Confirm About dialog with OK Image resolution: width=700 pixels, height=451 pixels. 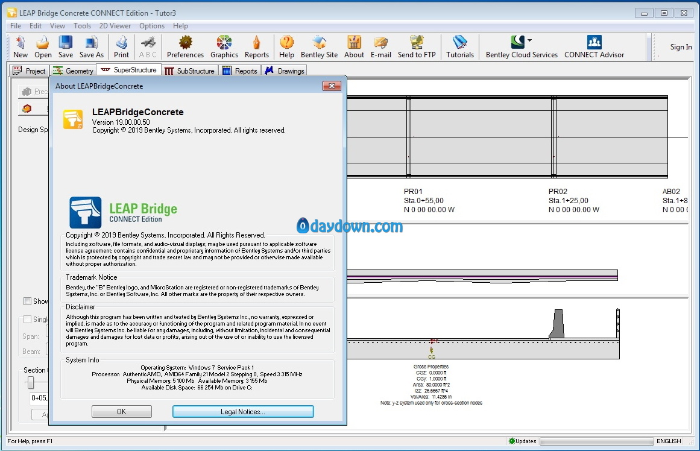(x=121, y=411)
